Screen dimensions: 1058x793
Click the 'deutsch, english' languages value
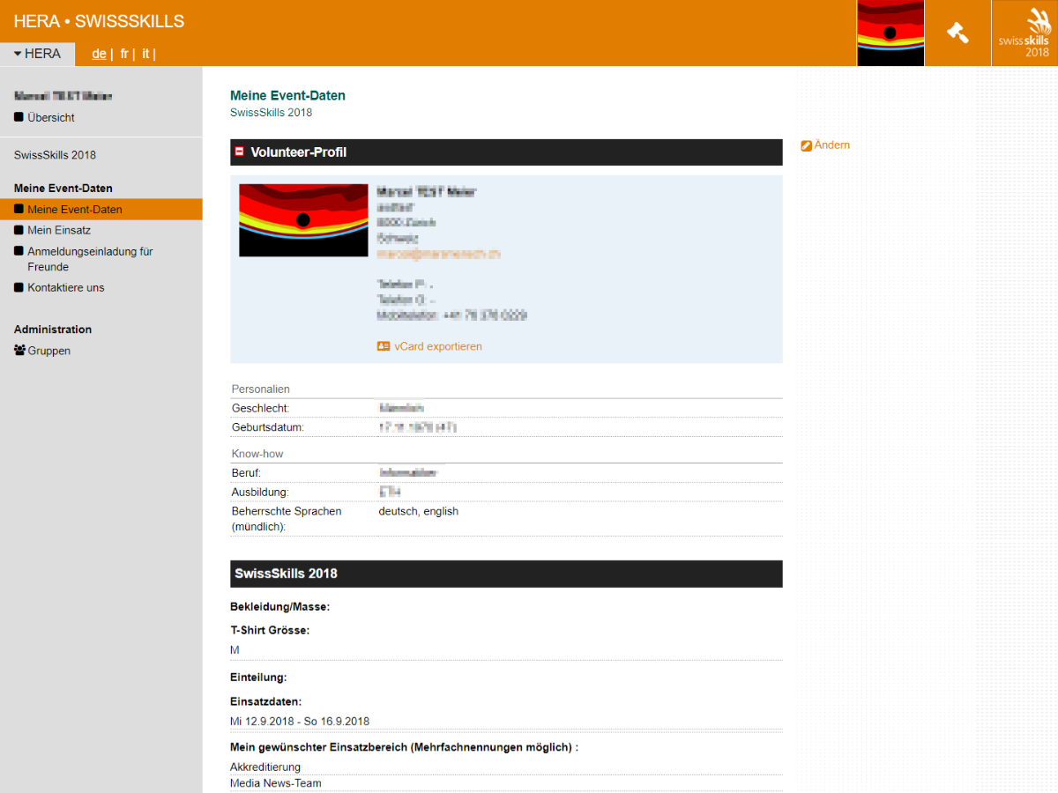(x=419, y=511)
